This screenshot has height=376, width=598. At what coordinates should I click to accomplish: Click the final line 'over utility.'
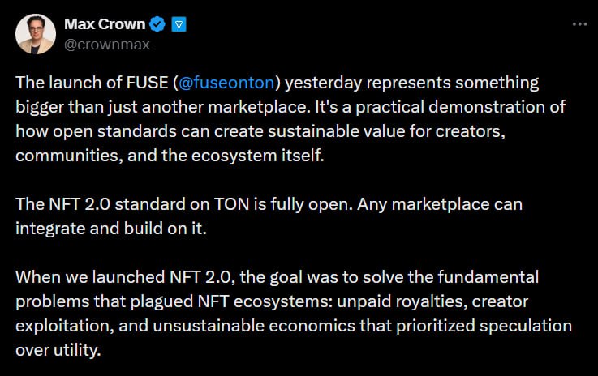(x=58, y=351)
